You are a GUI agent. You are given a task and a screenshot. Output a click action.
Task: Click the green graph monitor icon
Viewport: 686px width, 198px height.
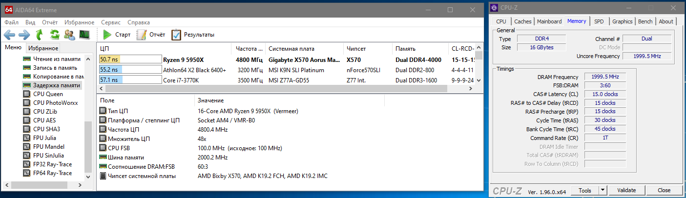[x=84, y=35]
